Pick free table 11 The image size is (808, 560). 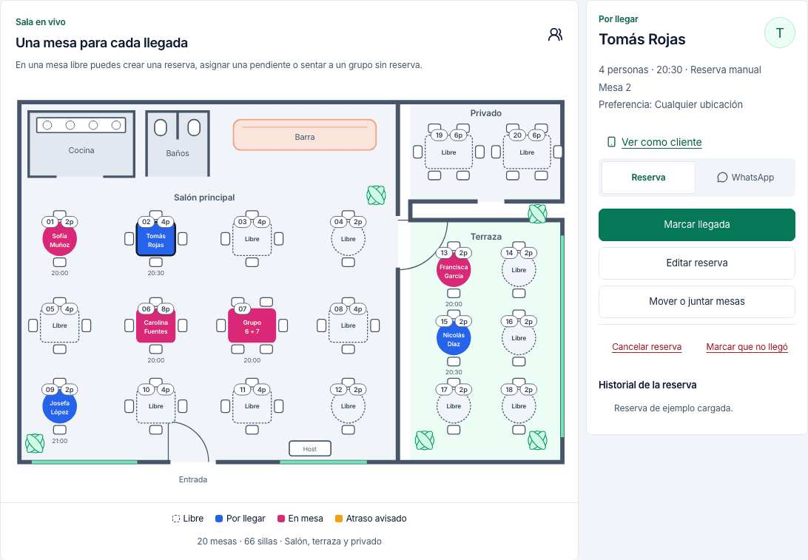click(x=252, y=406)
